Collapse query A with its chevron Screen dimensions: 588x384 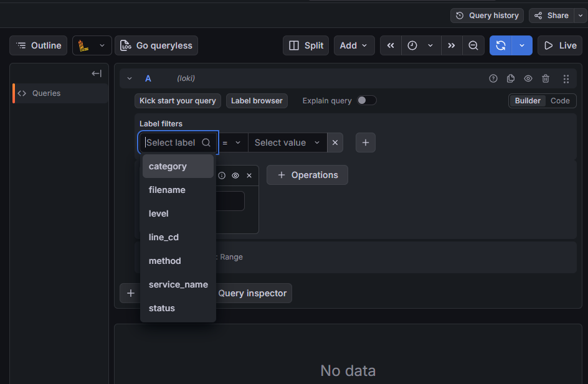coord(130,78)
